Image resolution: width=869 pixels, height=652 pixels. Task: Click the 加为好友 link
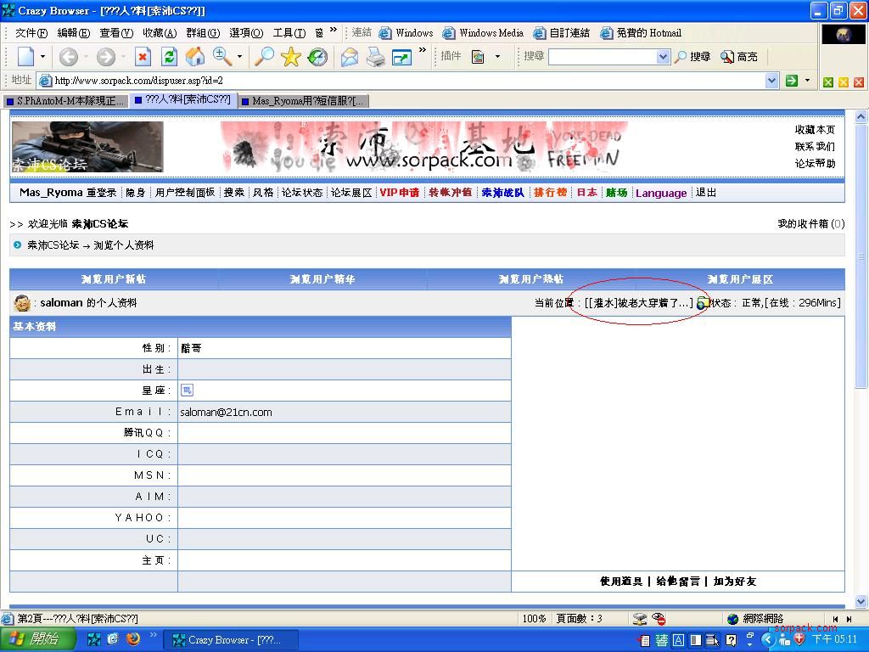[x=735, y=582]
